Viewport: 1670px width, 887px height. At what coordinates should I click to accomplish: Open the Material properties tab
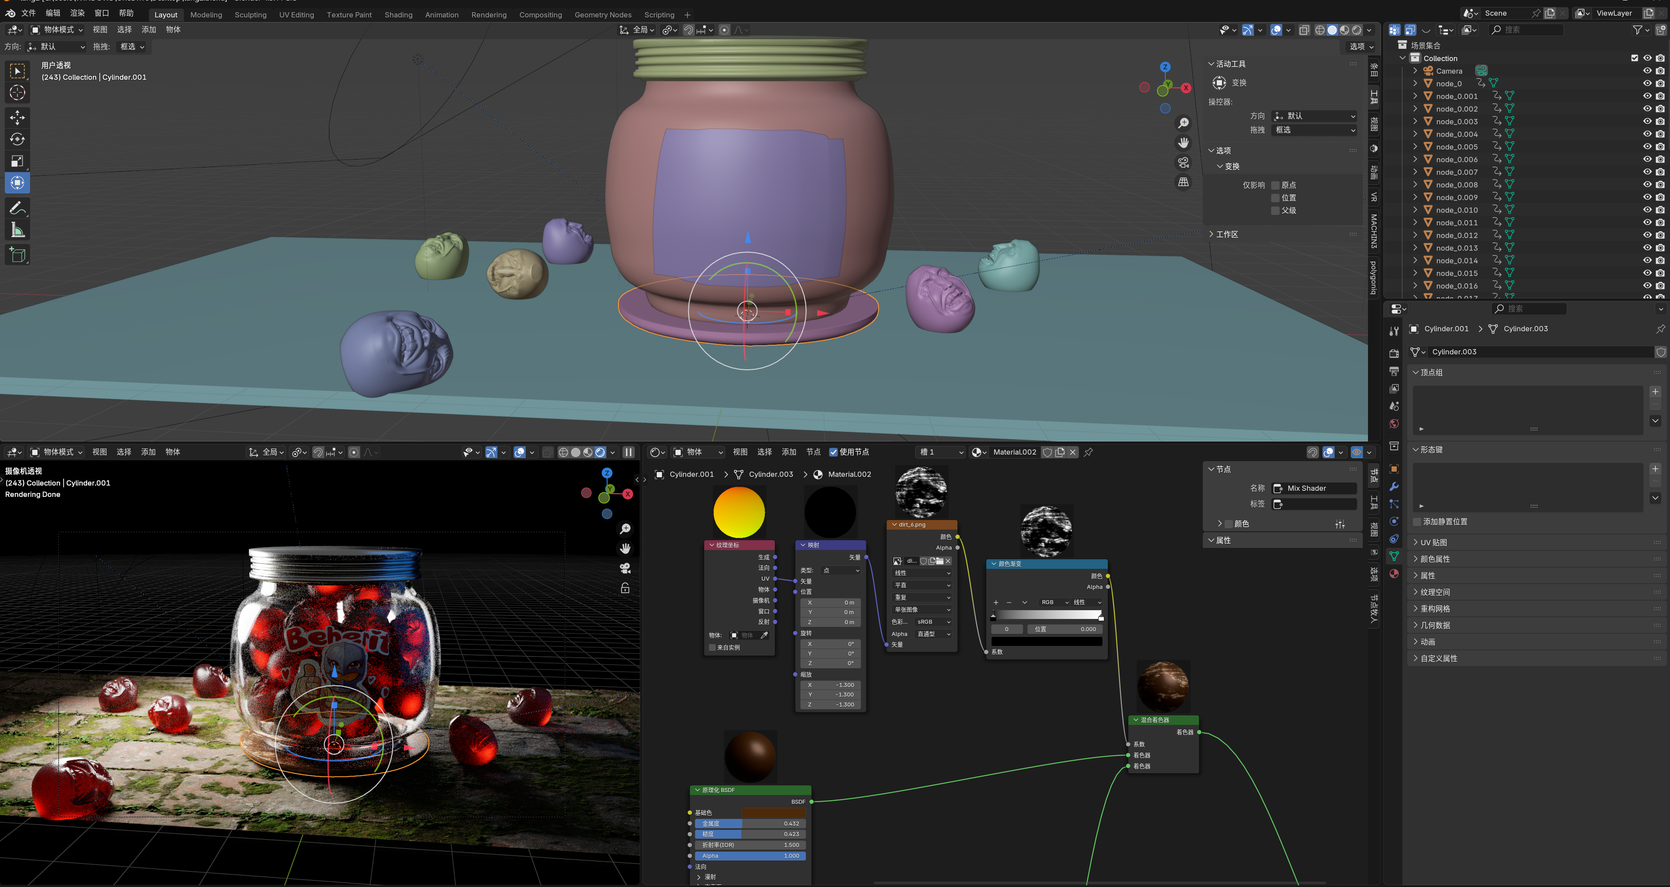pos(1394,574)
